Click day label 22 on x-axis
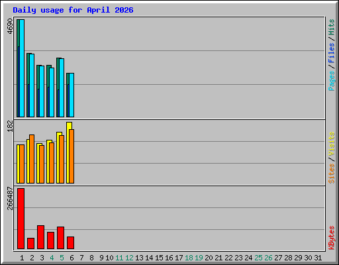The width and height of the screenshot is (339, 265). (228, 258)
